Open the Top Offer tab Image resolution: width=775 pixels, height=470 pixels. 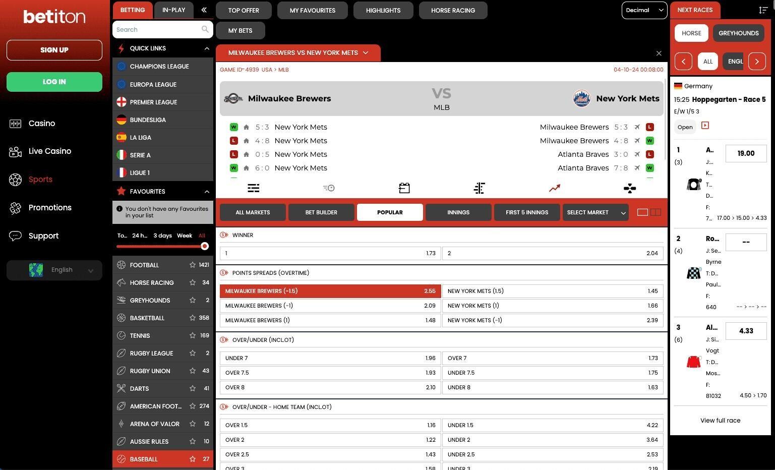244,10
